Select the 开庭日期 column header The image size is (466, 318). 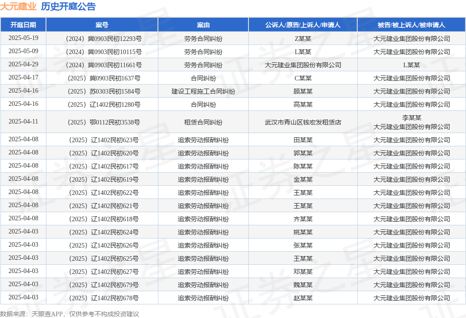(x=23, y=25)
